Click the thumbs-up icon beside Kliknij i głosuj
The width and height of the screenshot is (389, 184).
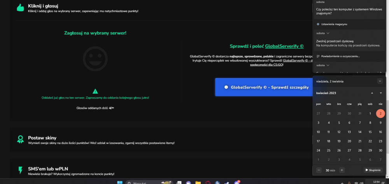20,8
